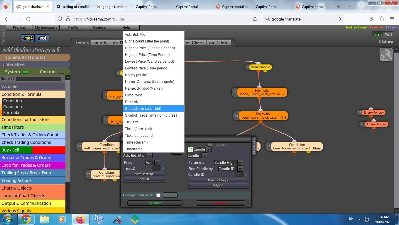Click the green candle icon in Right Operand
The width and height of the screenshot is (399, 225).
(x=190, y=149)
